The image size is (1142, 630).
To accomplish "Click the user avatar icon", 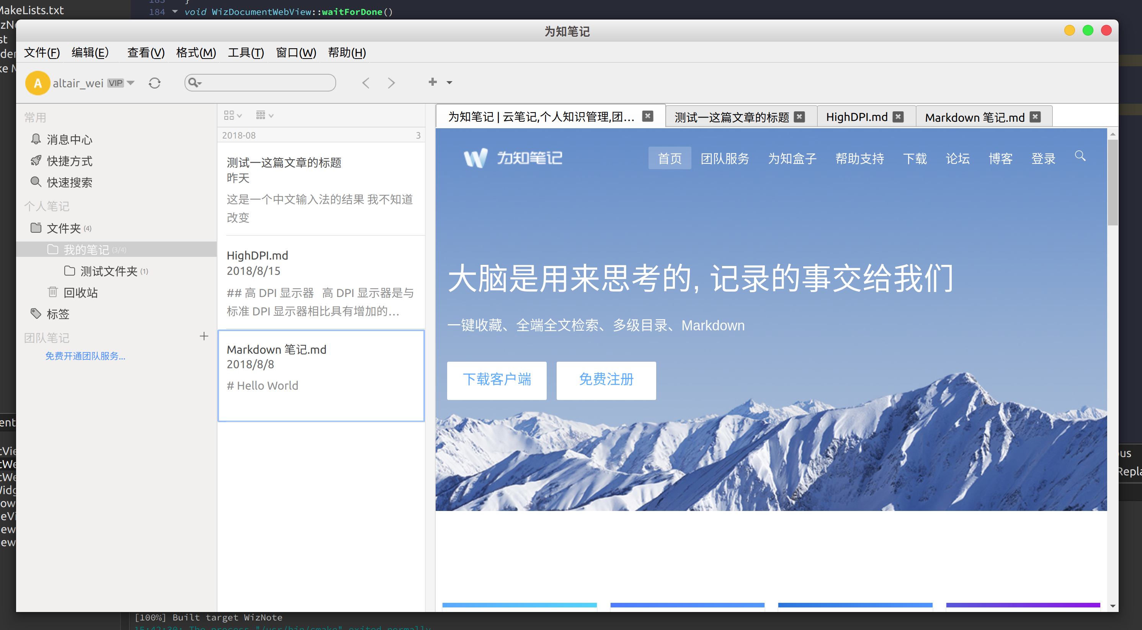I will coord(38,83).
